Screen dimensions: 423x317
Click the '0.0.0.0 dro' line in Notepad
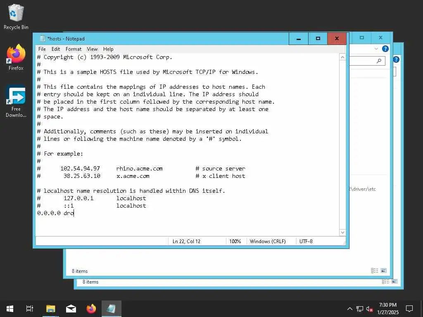point(56,213)
